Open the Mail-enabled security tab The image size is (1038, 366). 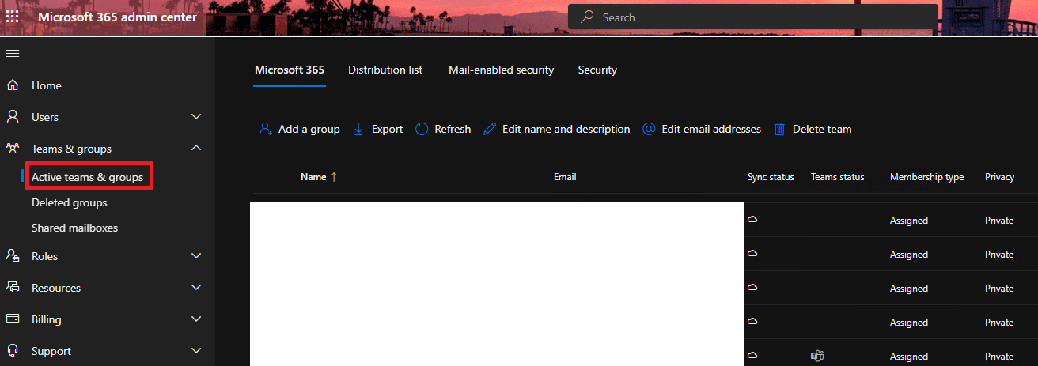pyautogui.click(x=501, y=70)
